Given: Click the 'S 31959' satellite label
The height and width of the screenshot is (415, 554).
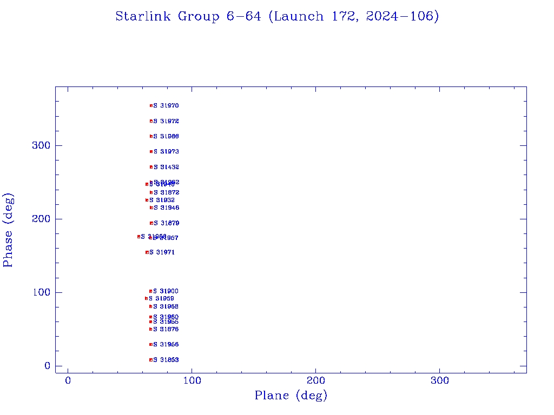Looking at the screenshot, I should click(161, 298).
